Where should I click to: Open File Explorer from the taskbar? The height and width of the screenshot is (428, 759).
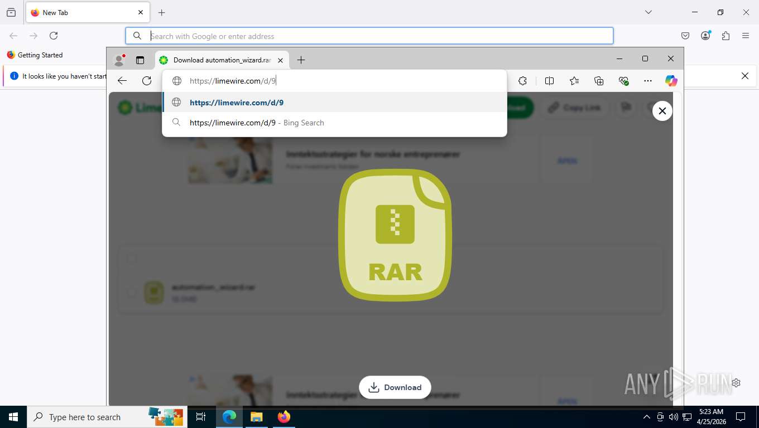(x=256, y=417)
